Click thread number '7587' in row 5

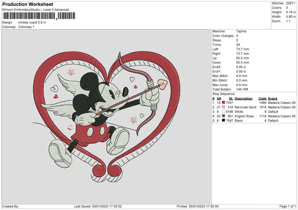pyautogui.click(x=229, y=121)
